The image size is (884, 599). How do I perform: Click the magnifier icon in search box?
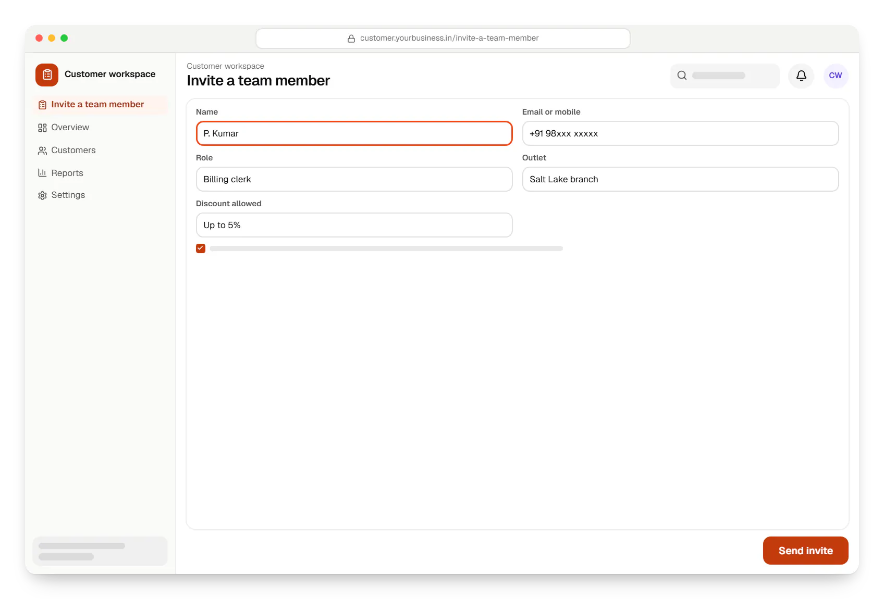coord(682,76)
